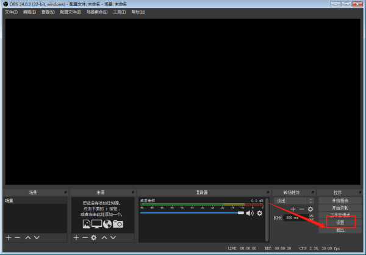Click the mixer panel vertical scrollbar
366x255 pixels.
(267, 220)
